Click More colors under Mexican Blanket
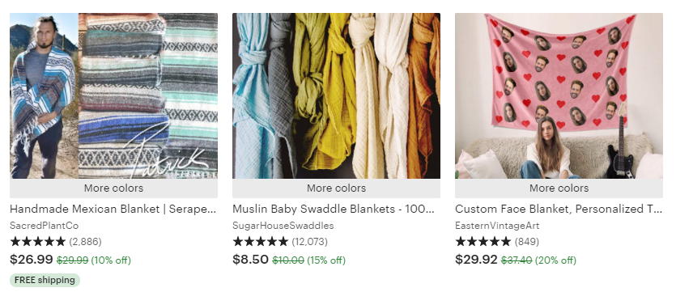This screenshot has width=676, height=292. click(x=113, y=188)
